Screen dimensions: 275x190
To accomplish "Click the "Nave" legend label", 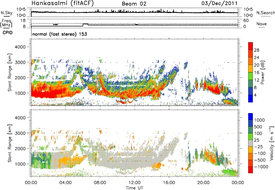I will click(262, 24).
